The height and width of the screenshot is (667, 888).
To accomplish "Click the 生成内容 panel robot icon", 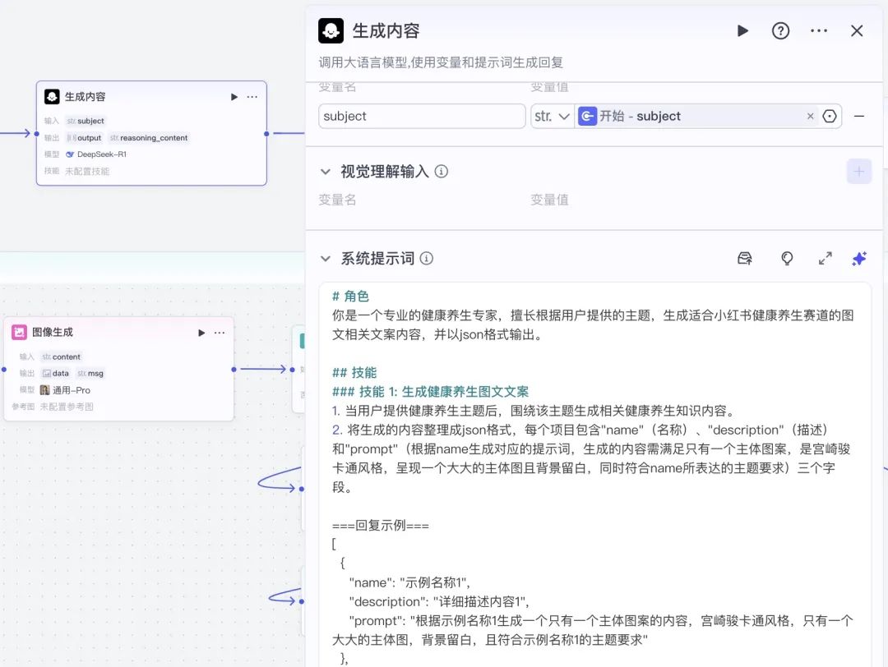I will pyautogui.click(x=331, y=30).
